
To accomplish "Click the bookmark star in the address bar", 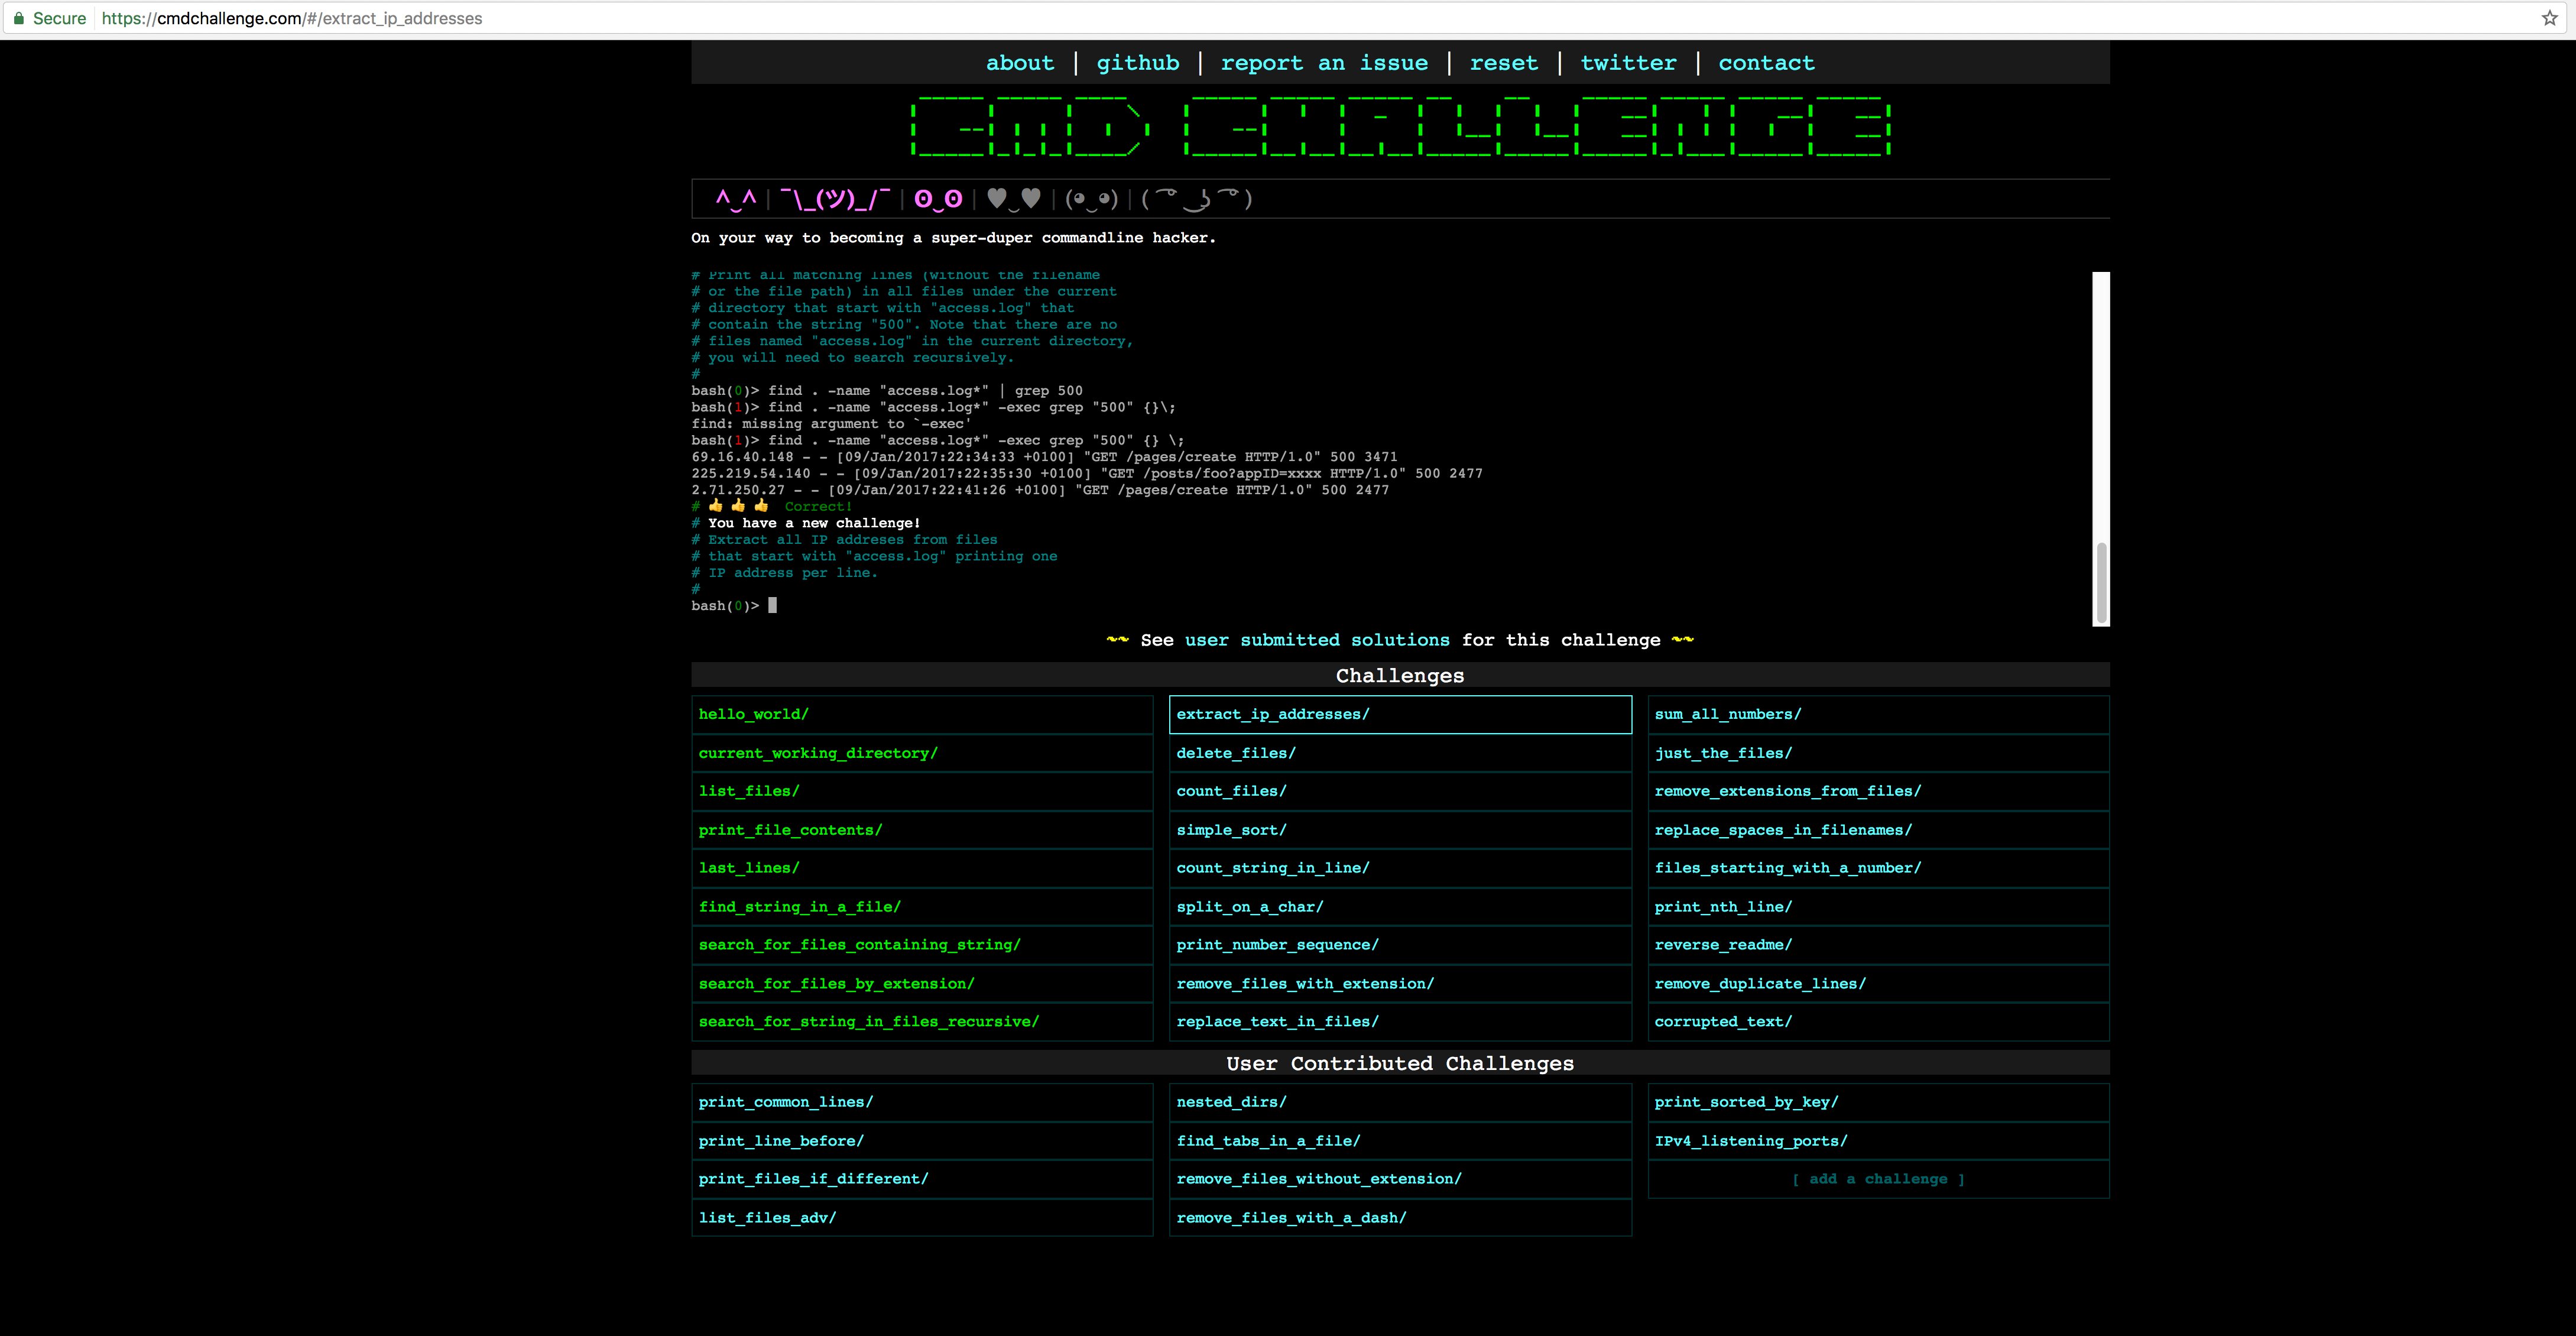I will click(x=2549, y=17).
